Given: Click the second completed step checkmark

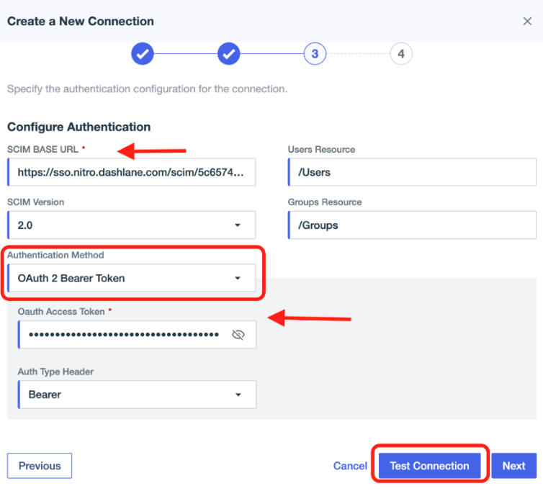Looking at the screenshot, I should [228, 54].
